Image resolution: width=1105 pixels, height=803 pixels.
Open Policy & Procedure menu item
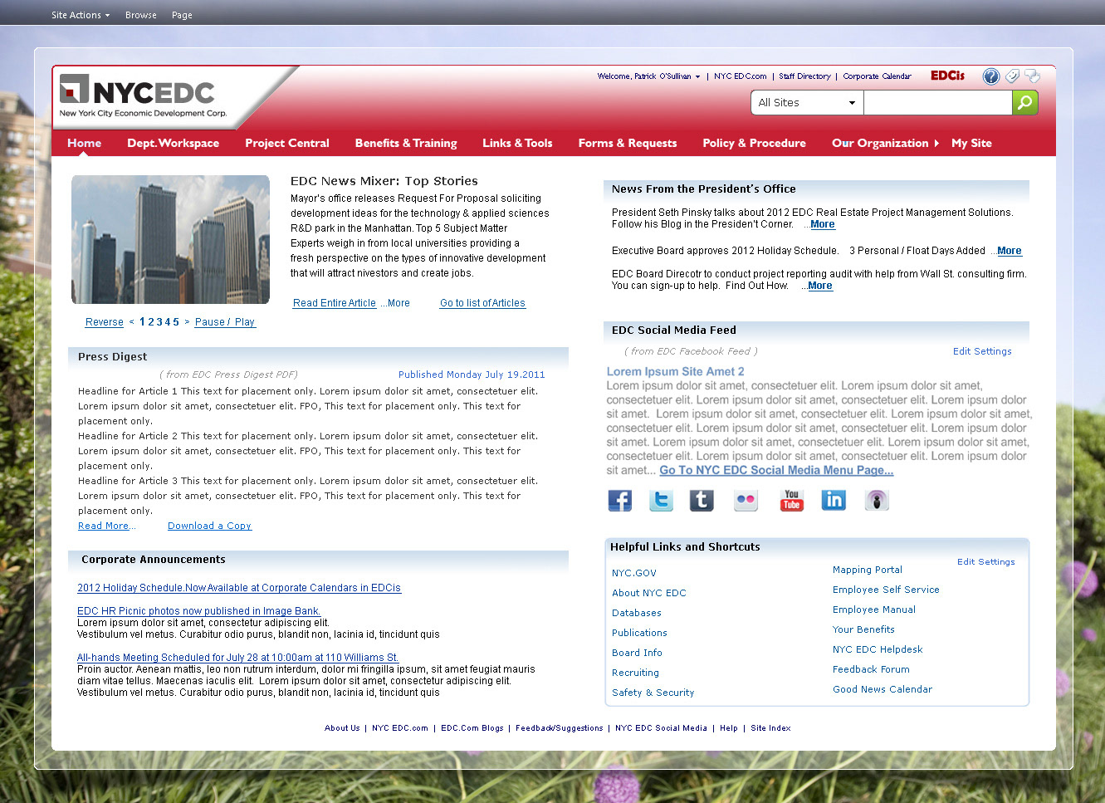click(x=754, y=143)
